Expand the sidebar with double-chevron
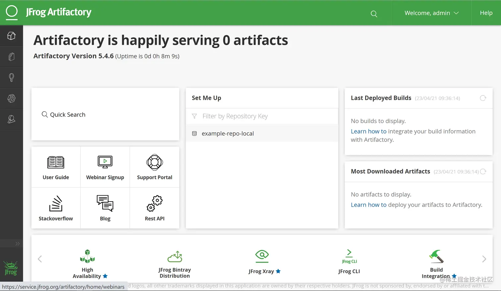 18,244
